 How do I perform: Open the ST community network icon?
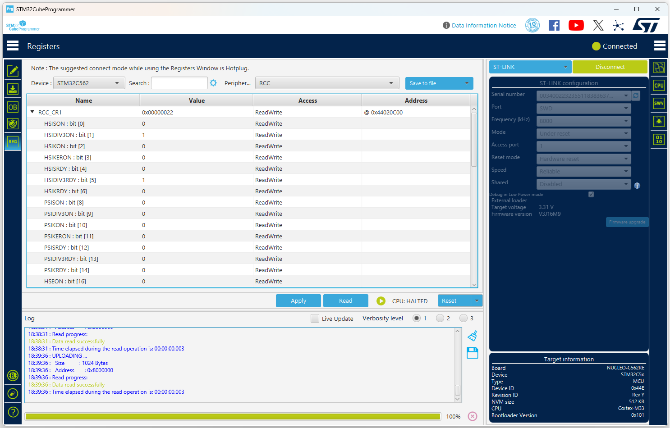[x=618, y=25]
